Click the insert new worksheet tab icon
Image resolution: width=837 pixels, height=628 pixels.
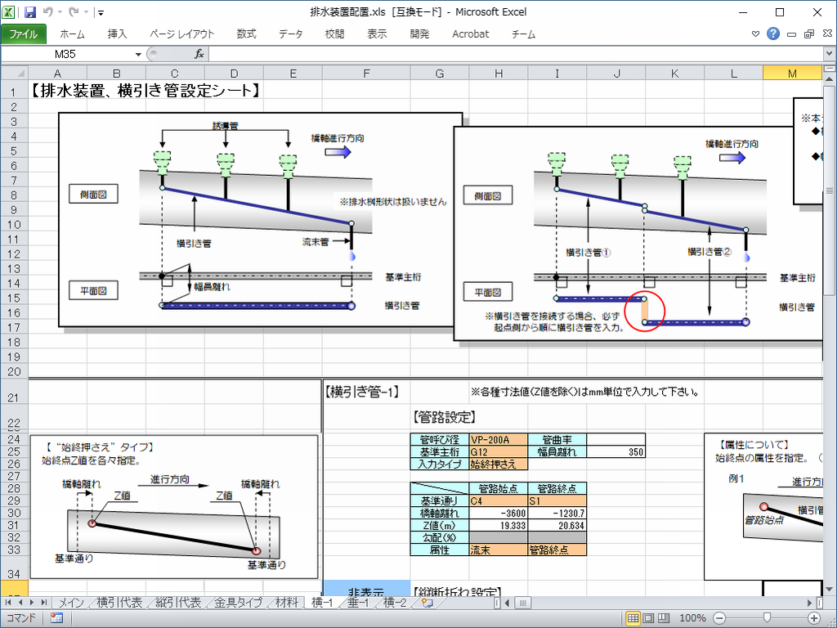coord(426,603)
